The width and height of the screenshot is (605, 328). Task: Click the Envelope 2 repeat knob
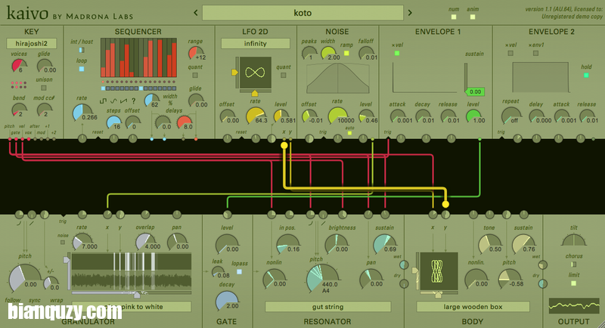click(510, 116)
